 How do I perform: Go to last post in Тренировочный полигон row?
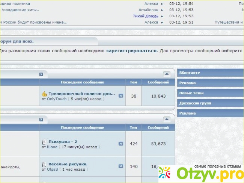point(121,96)
